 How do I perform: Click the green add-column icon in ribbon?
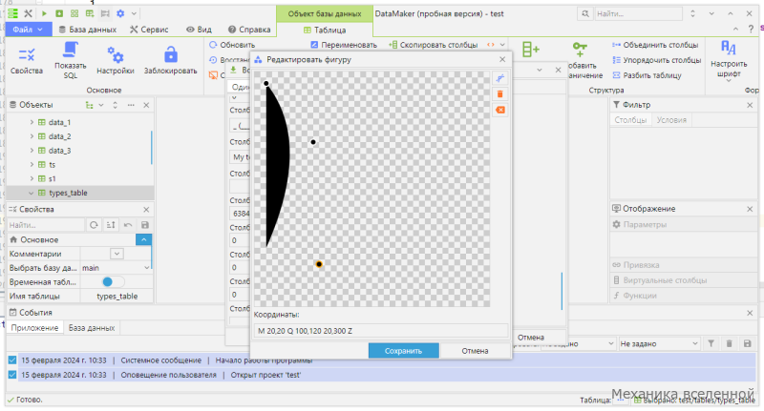point(531,50)
